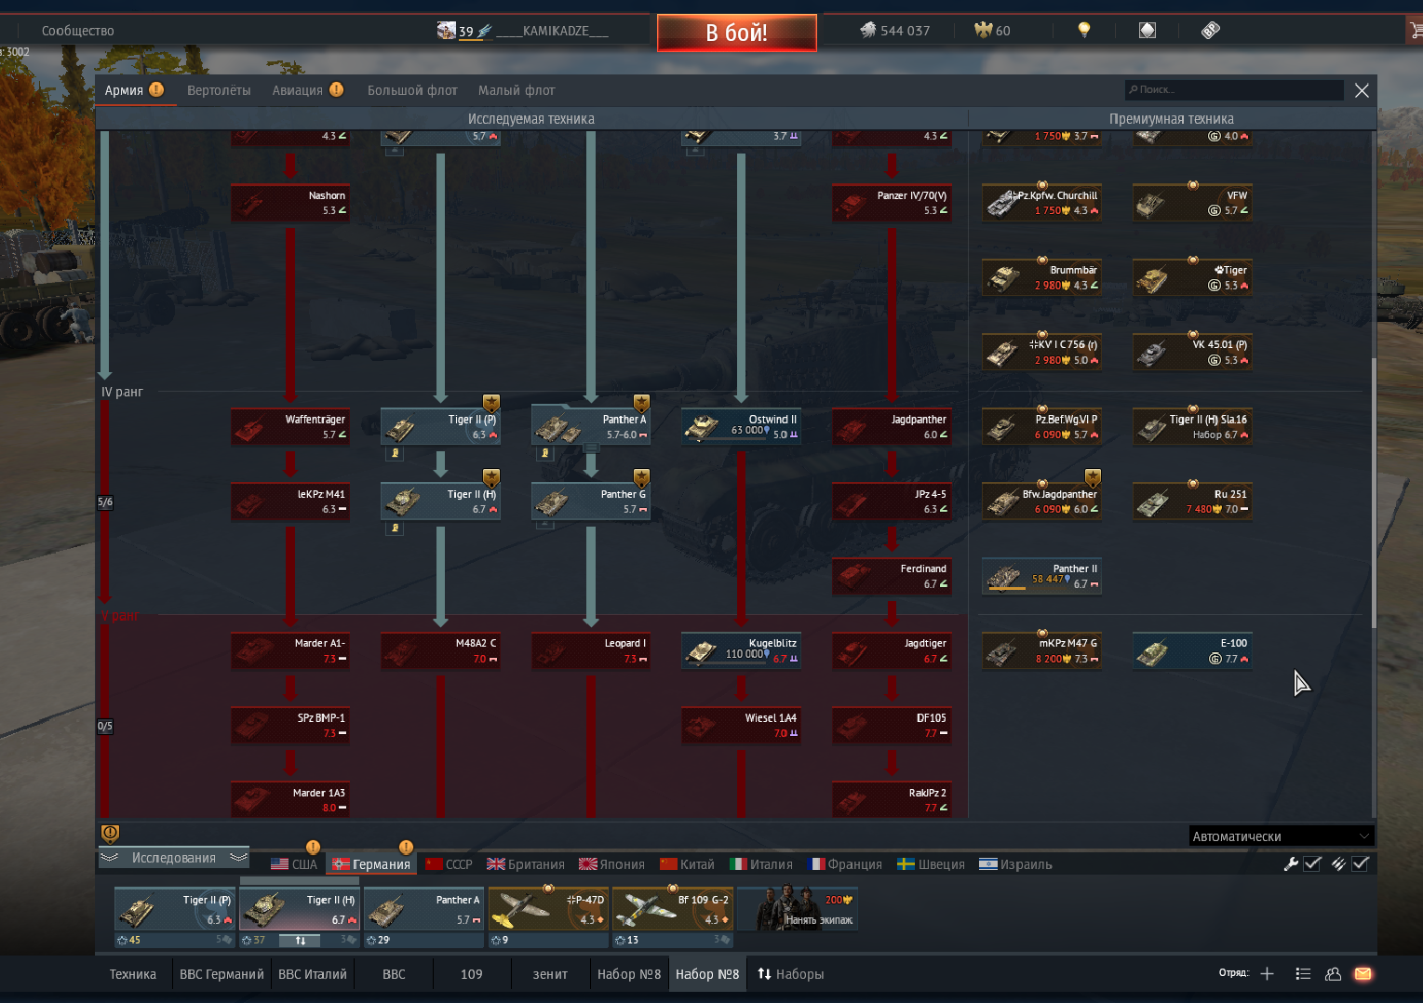Switch to the Большой флот tab
Screen dimensions: 1423x1003
(x=412, y=90)
